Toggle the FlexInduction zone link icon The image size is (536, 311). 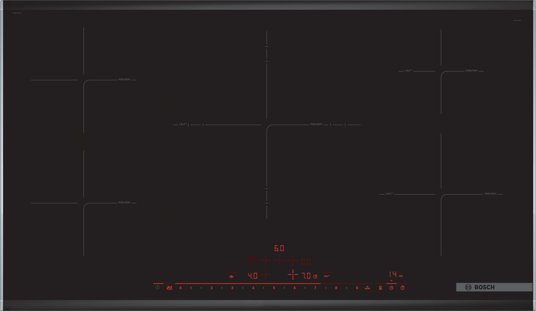point(327,276)
